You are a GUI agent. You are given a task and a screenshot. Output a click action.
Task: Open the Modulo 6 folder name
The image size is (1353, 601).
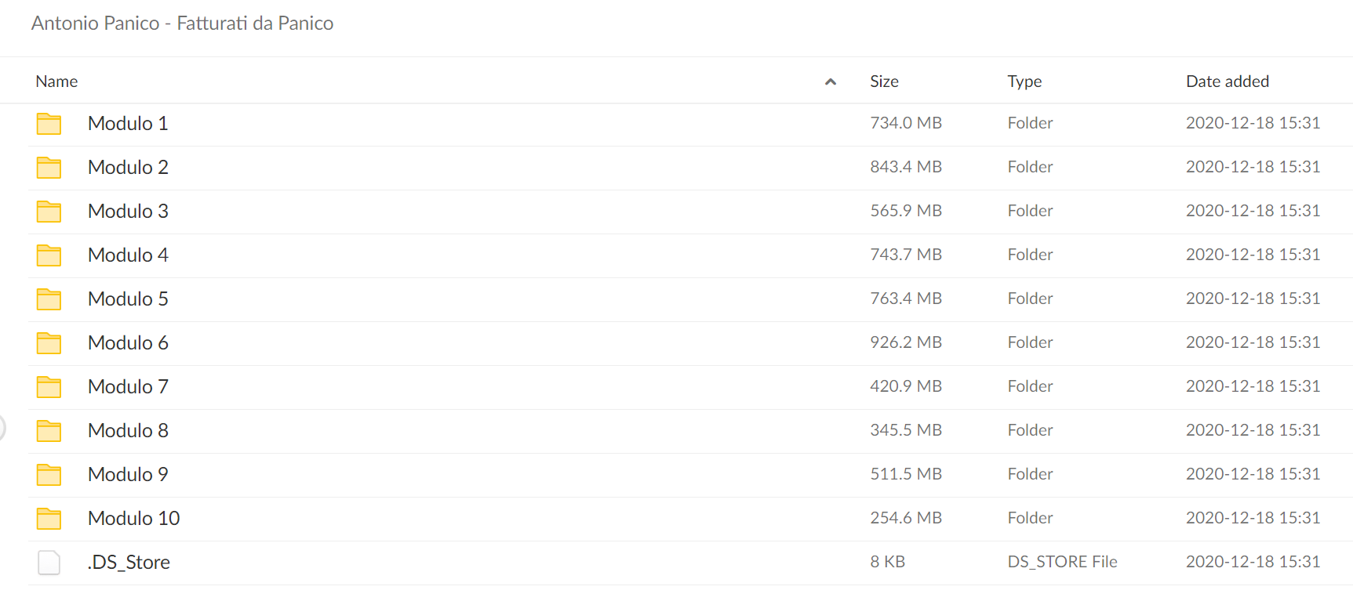click(128, 343)
